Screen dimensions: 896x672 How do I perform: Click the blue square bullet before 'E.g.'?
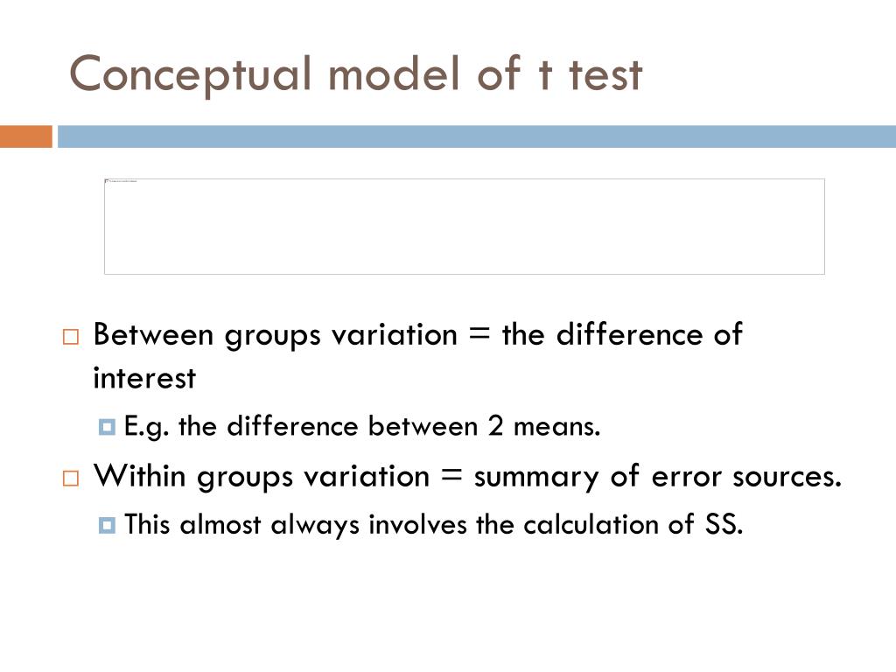[x=107, y=427]
